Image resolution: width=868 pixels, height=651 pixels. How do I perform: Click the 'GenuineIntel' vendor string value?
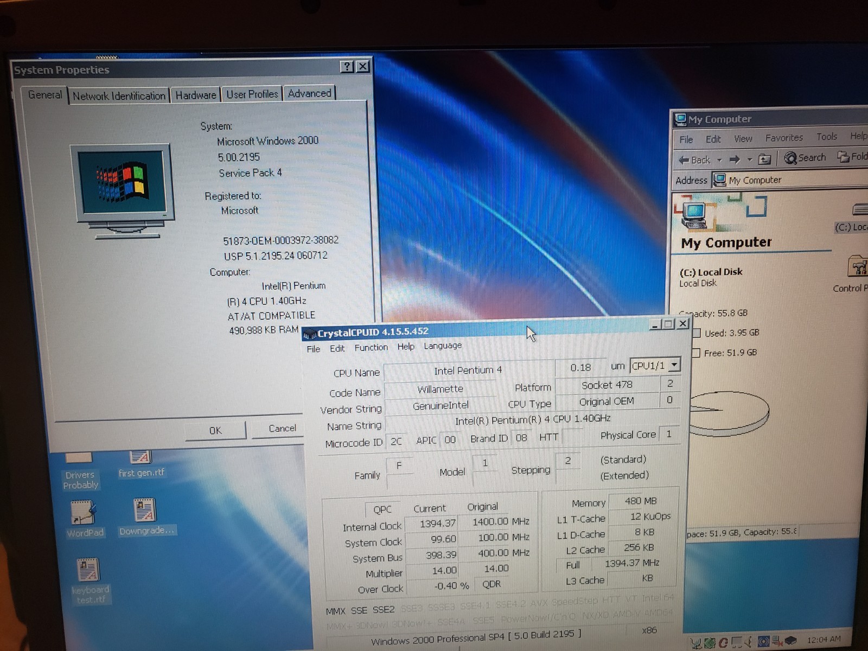[440, 406]
